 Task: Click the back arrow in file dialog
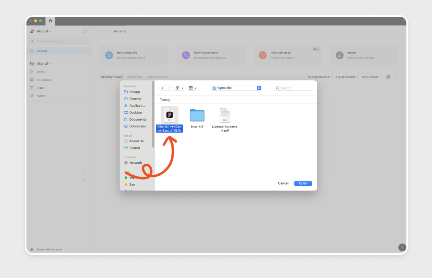click(163, 88)
